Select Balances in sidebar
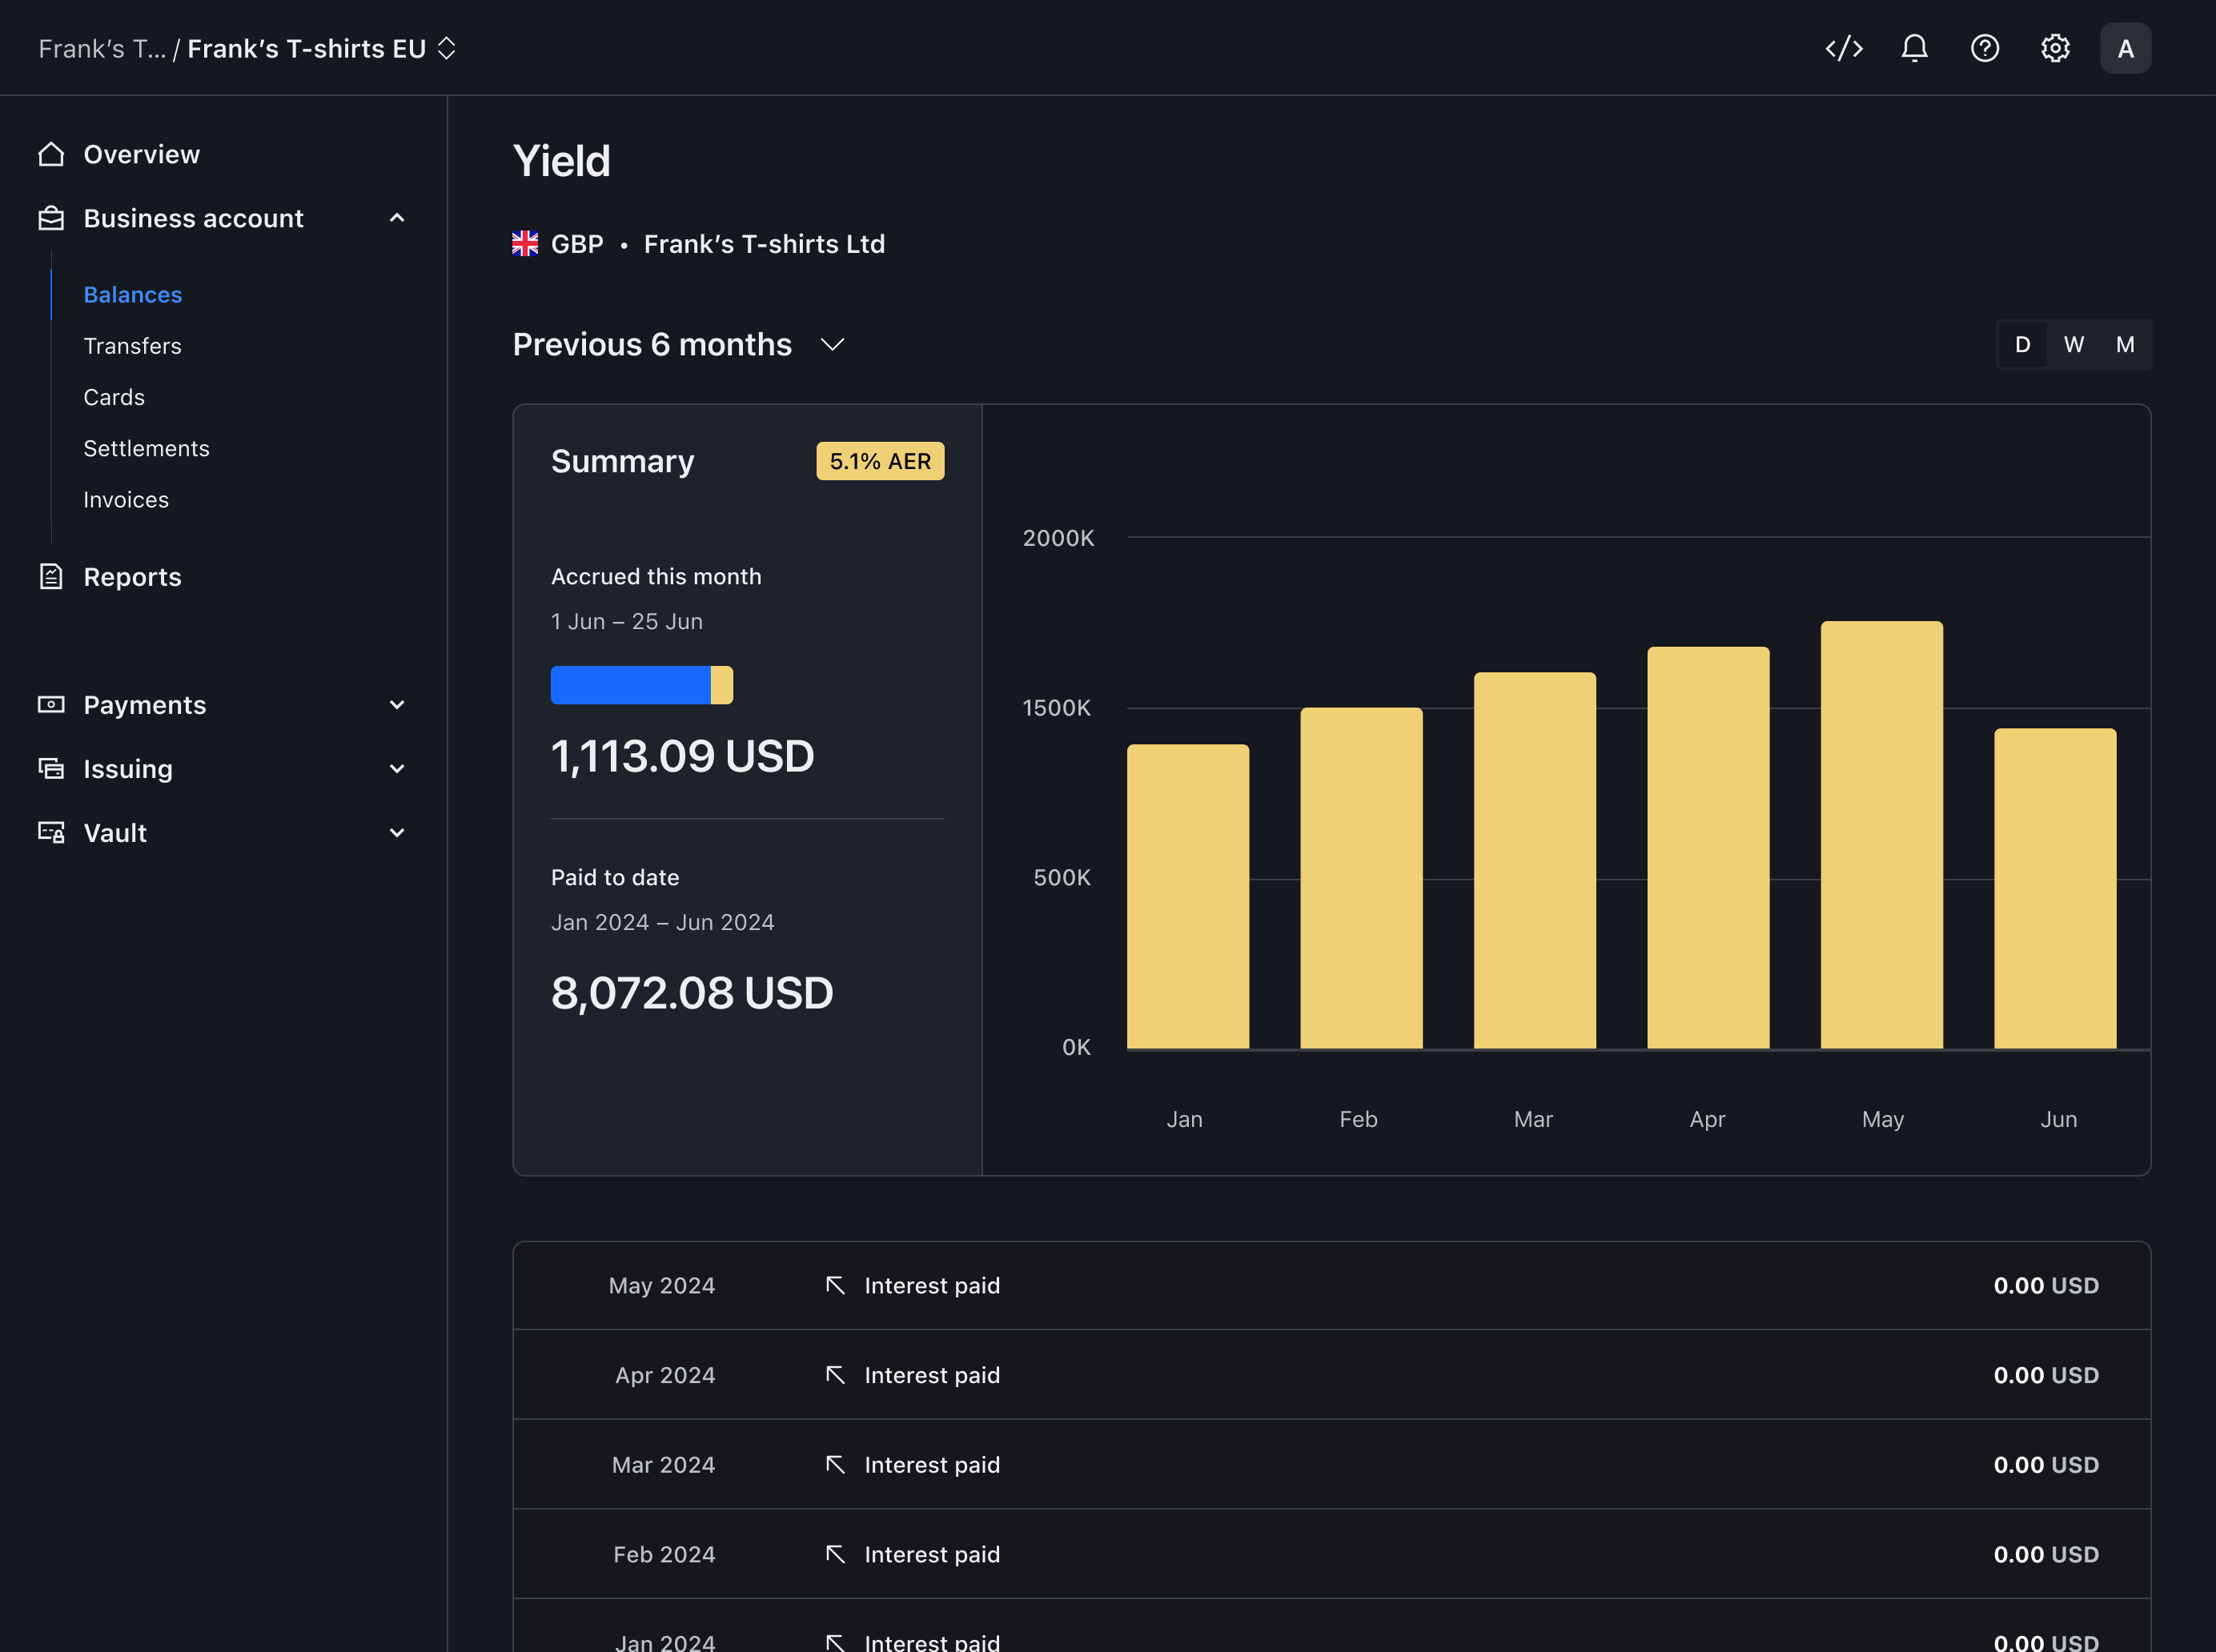Viewport: 2216px width, 1652px height. (133, 295)
